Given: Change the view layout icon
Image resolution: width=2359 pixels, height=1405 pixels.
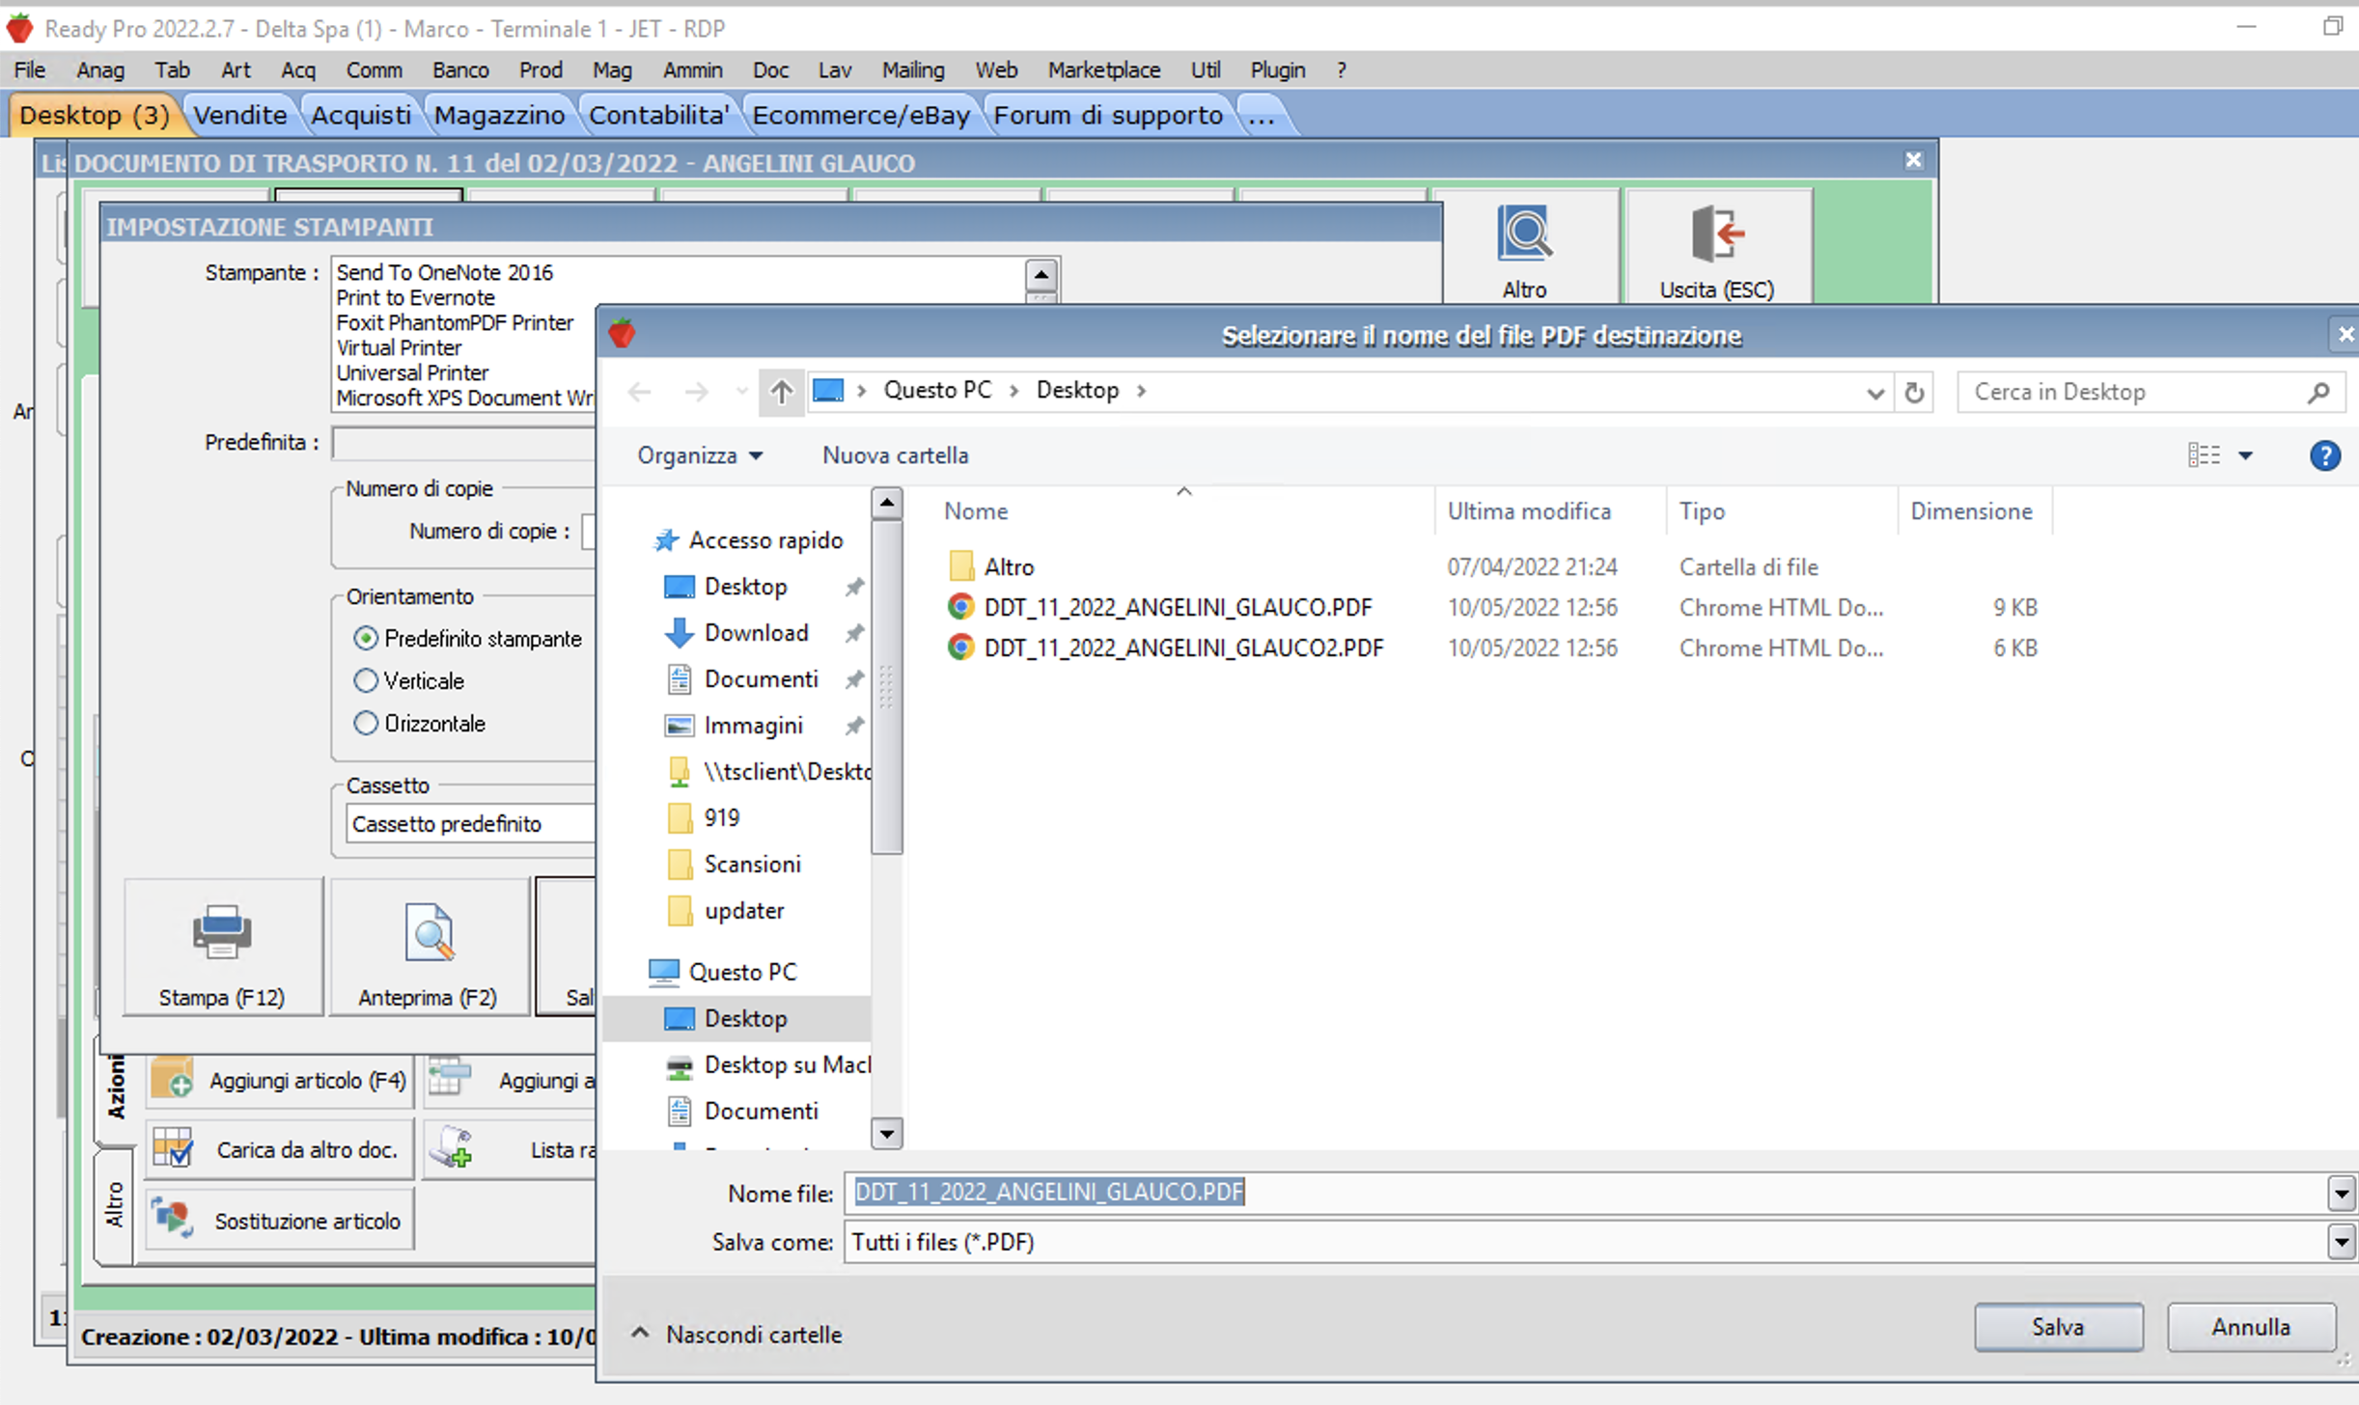Looking at the screenshot, I should tap(2204, 455).
